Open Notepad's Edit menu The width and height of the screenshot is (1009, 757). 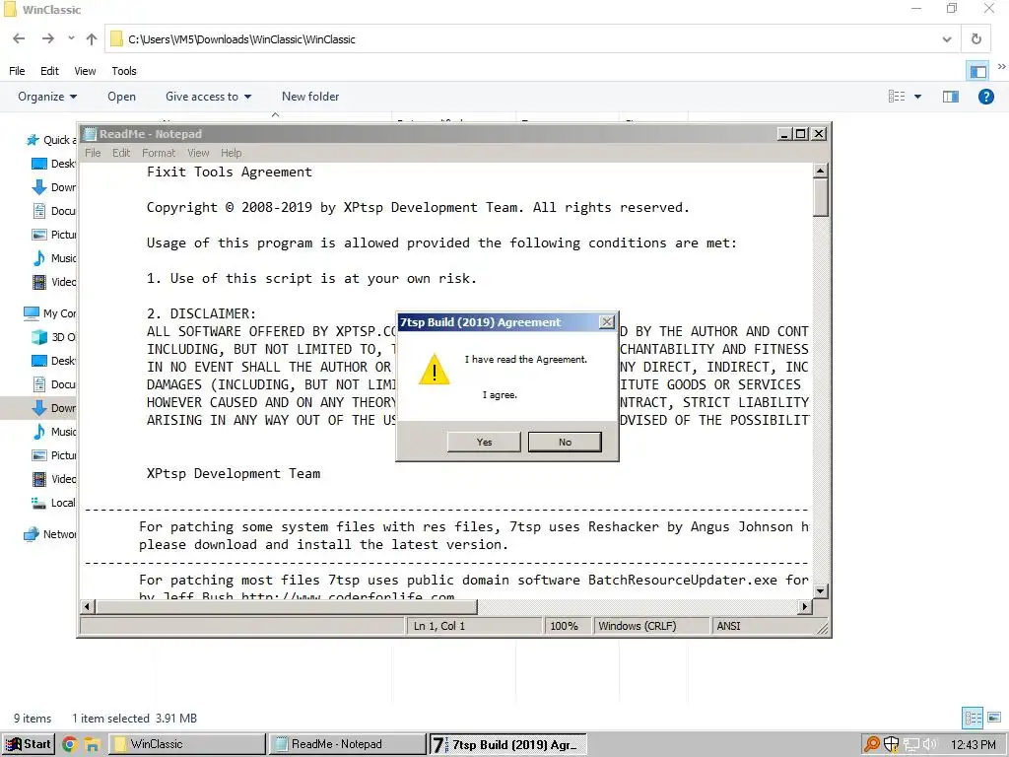121,153
